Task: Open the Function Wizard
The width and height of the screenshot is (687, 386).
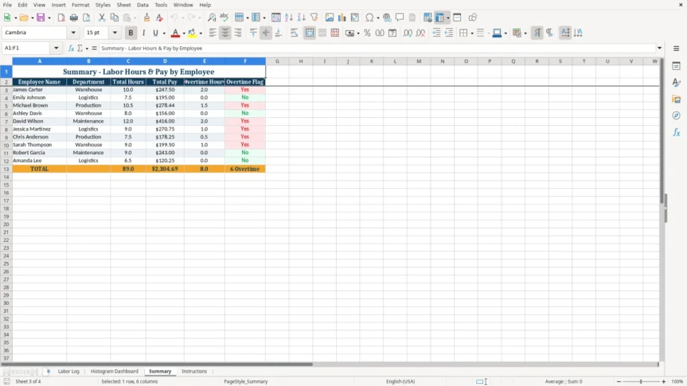Action: pos(71,48)
